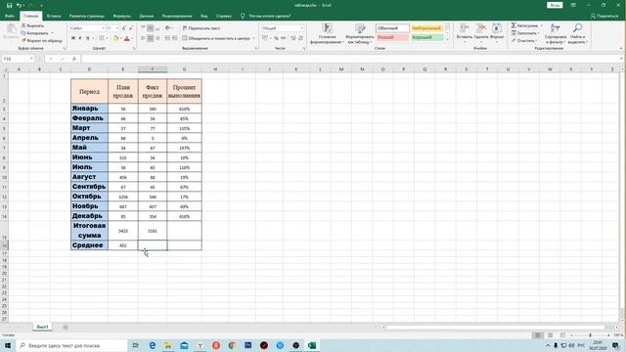This screenshot has width=626, height=352.
Task: Switch to Normal view in status bar
Action: 538,335
